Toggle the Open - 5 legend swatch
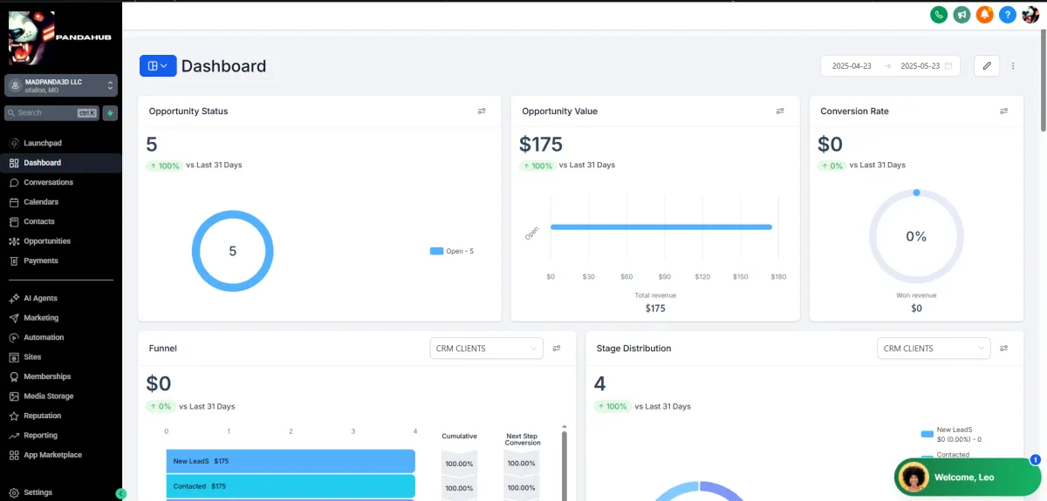Viewport: 1047px width, 501px height. point(436,251)
